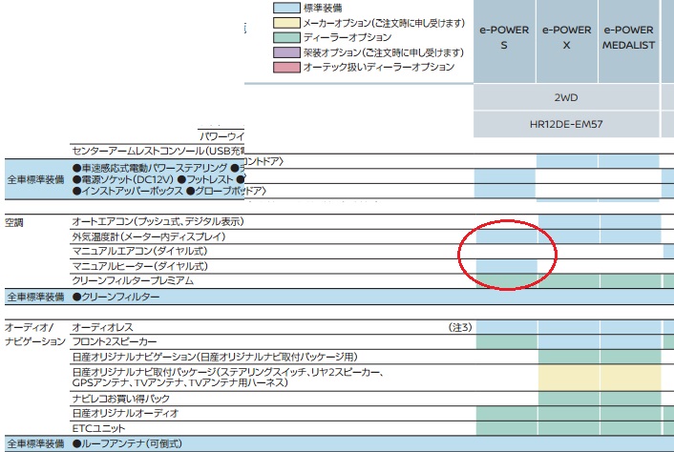Click the HR12DE-EM57 engine header cell
This screenshot has height=452, width=674.
(x=567, y=124)
